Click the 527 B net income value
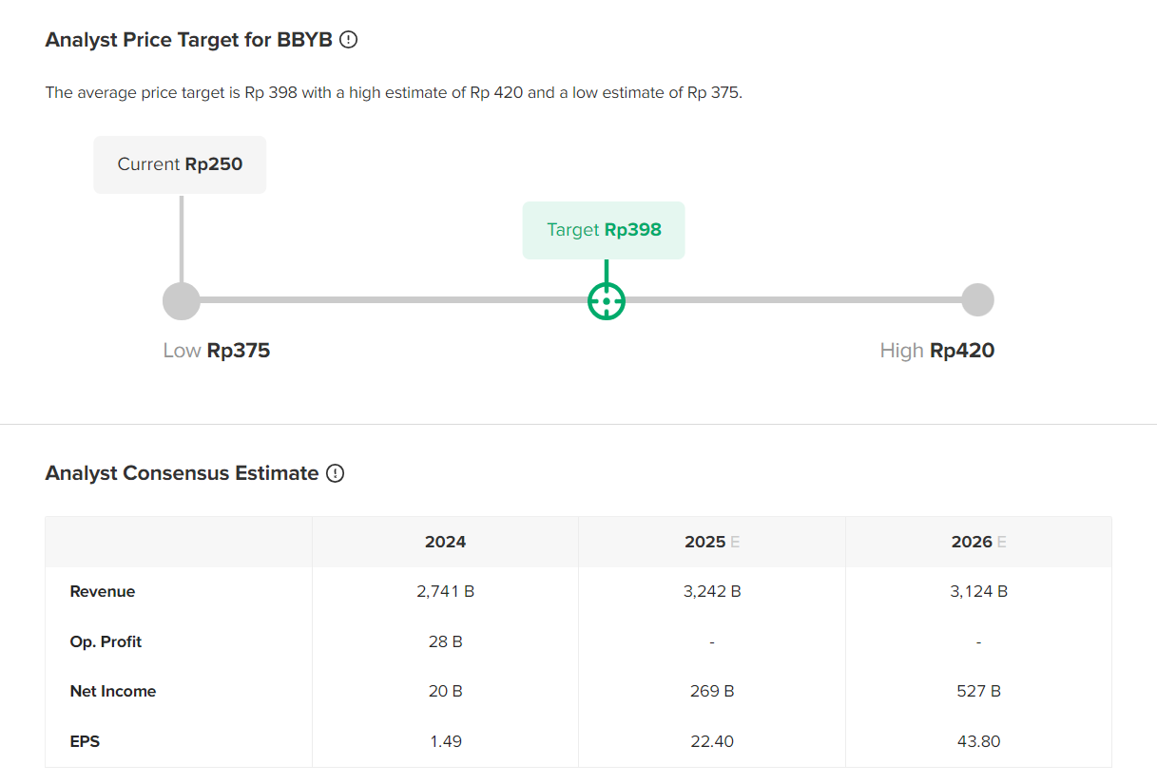The width and height of the screenshot is (1157, 784). coord(978,691)
